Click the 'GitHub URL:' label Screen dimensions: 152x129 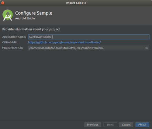coord(10,42)
